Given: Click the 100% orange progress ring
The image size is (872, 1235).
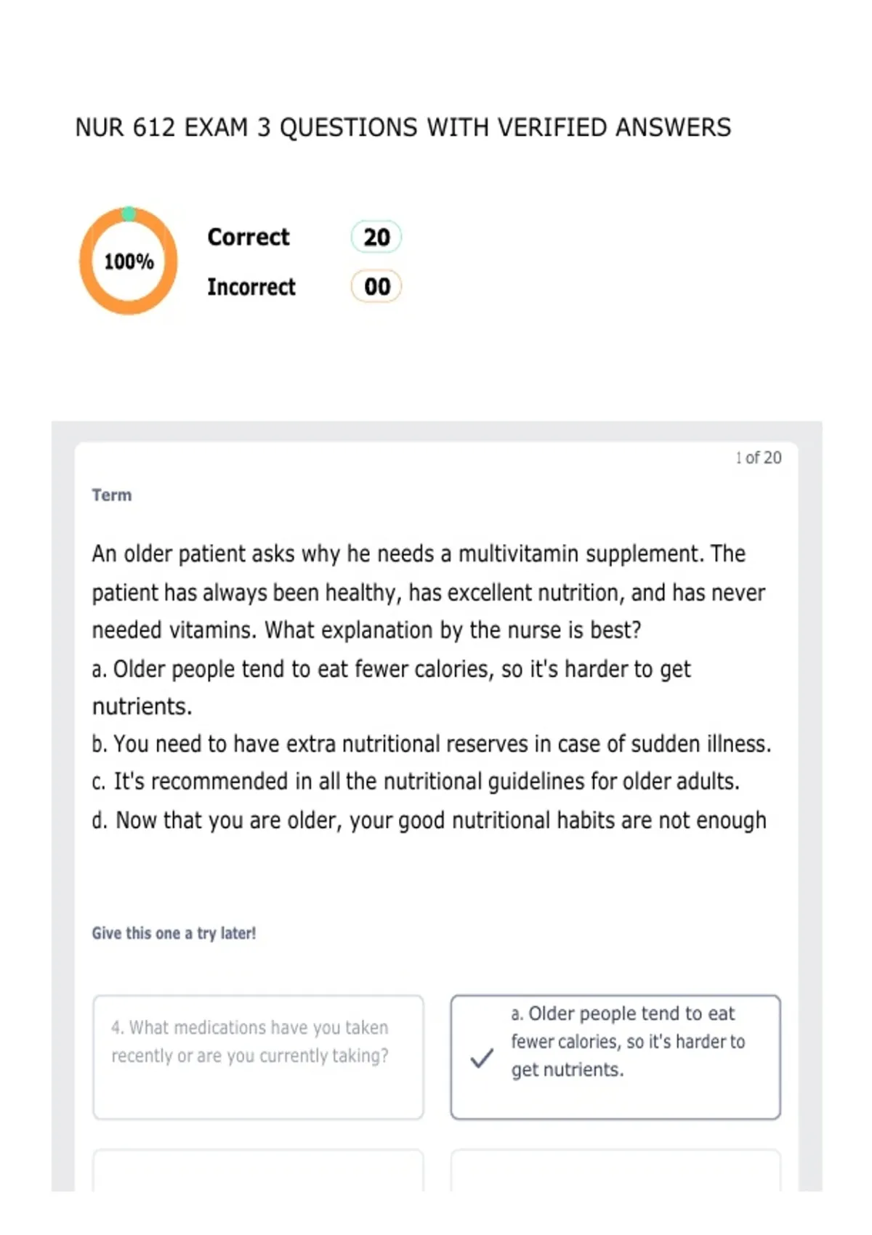Looking at the screenshot, I should point(129,261).
